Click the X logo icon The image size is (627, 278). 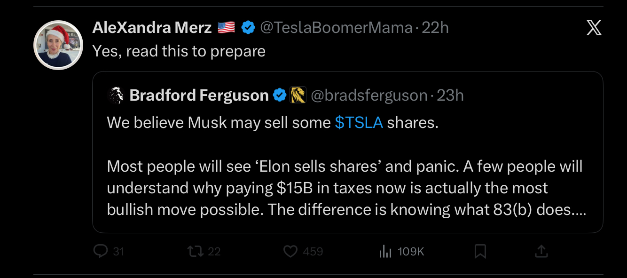pos(594,28)
